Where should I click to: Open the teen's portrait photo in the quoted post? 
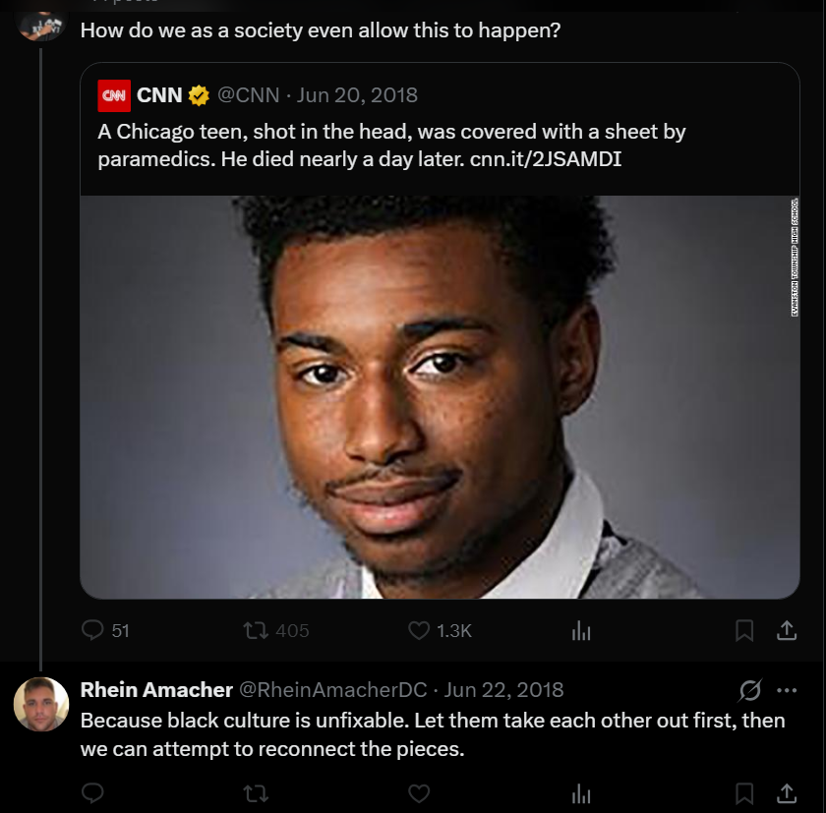click(x=440, y=397)
